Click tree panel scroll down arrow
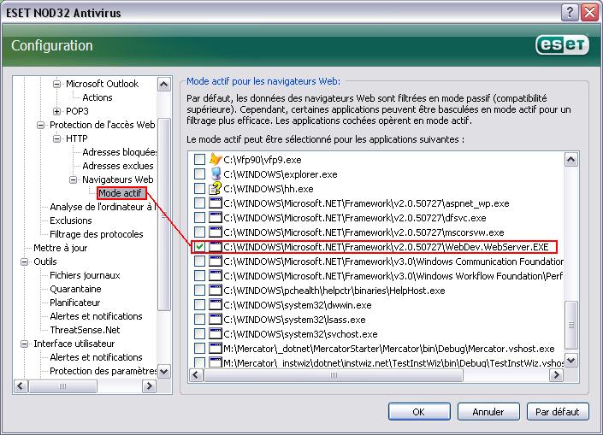Image resolution: width=603 pixels, height=435 pixels. pyautogui.click(x=164, y=372)
